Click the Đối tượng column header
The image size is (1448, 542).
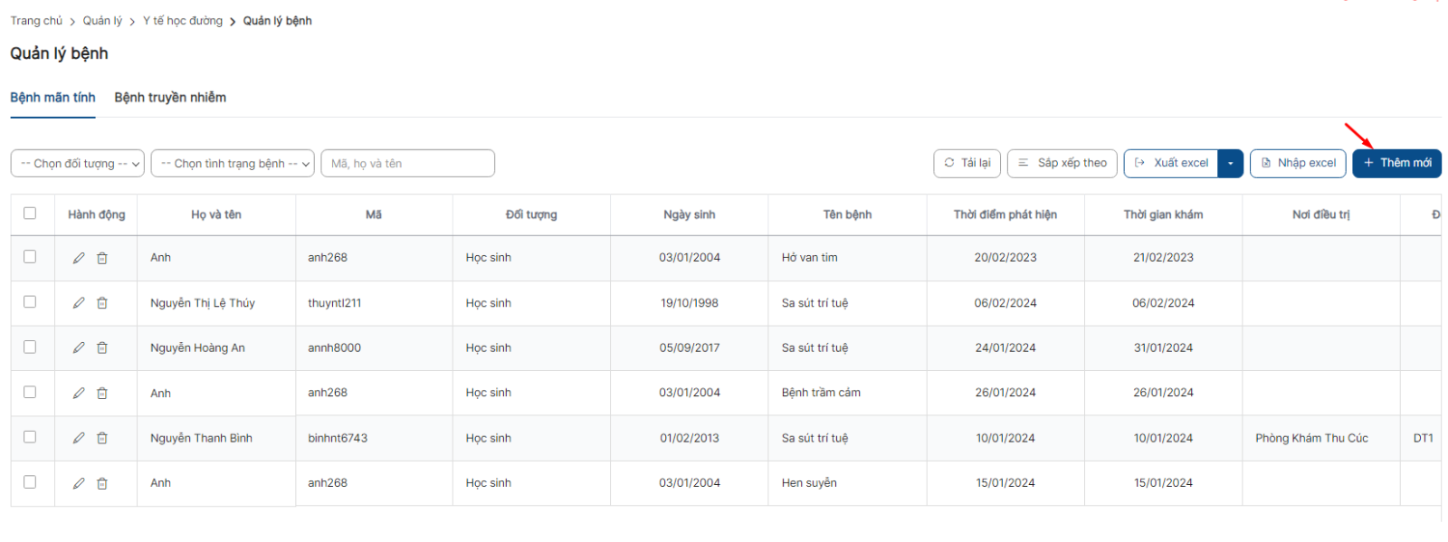tap(531, 215)
